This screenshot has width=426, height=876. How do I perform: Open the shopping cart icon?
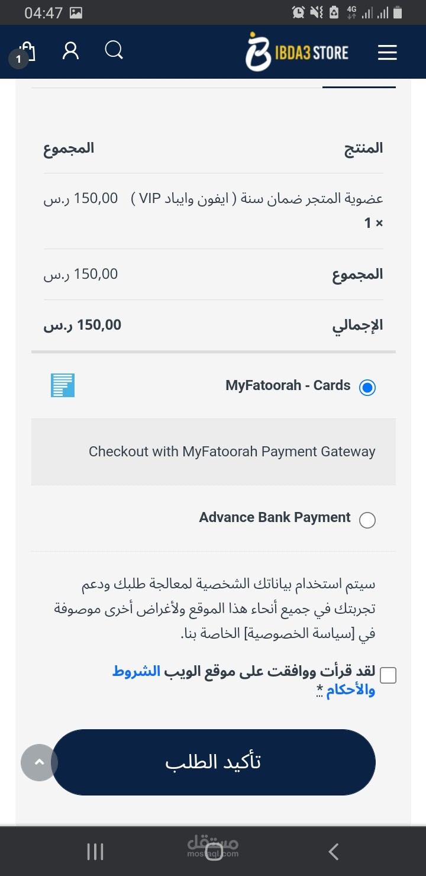[28, 51]
